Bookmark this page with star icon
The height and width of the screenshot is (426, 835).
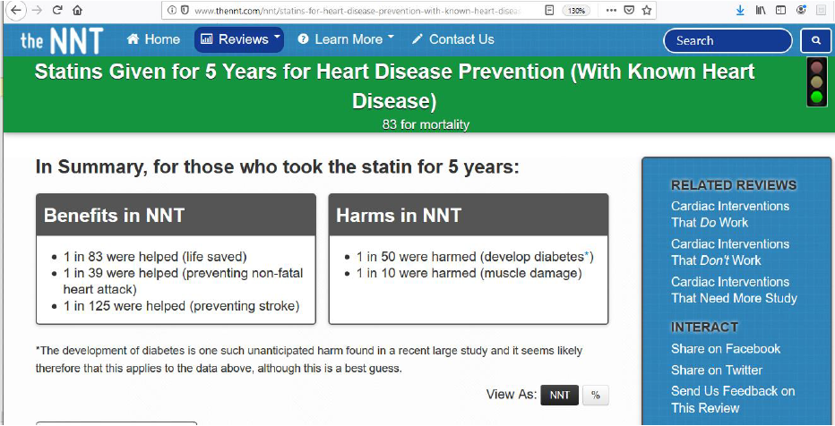point(647,11)
